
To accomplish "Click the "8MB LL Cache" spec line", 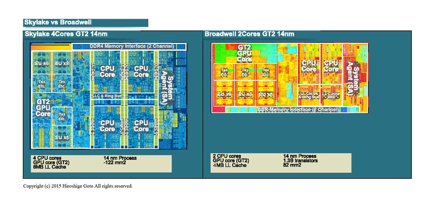I will (49, 167).
